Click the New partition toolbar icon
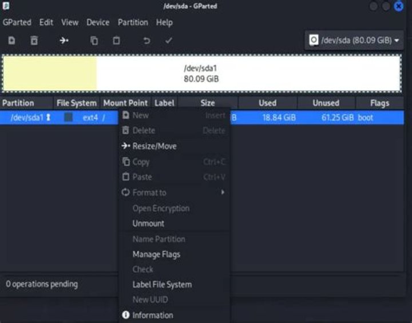 [x=11, y=41]
